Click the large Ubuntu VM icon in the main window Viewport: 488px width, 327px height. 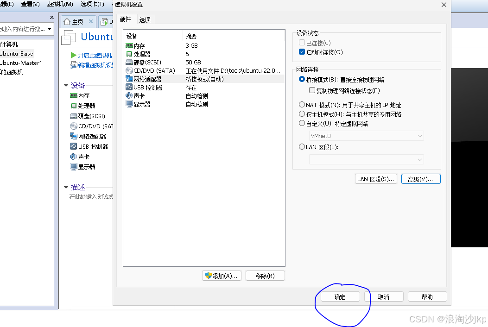(x=69, y=38)
